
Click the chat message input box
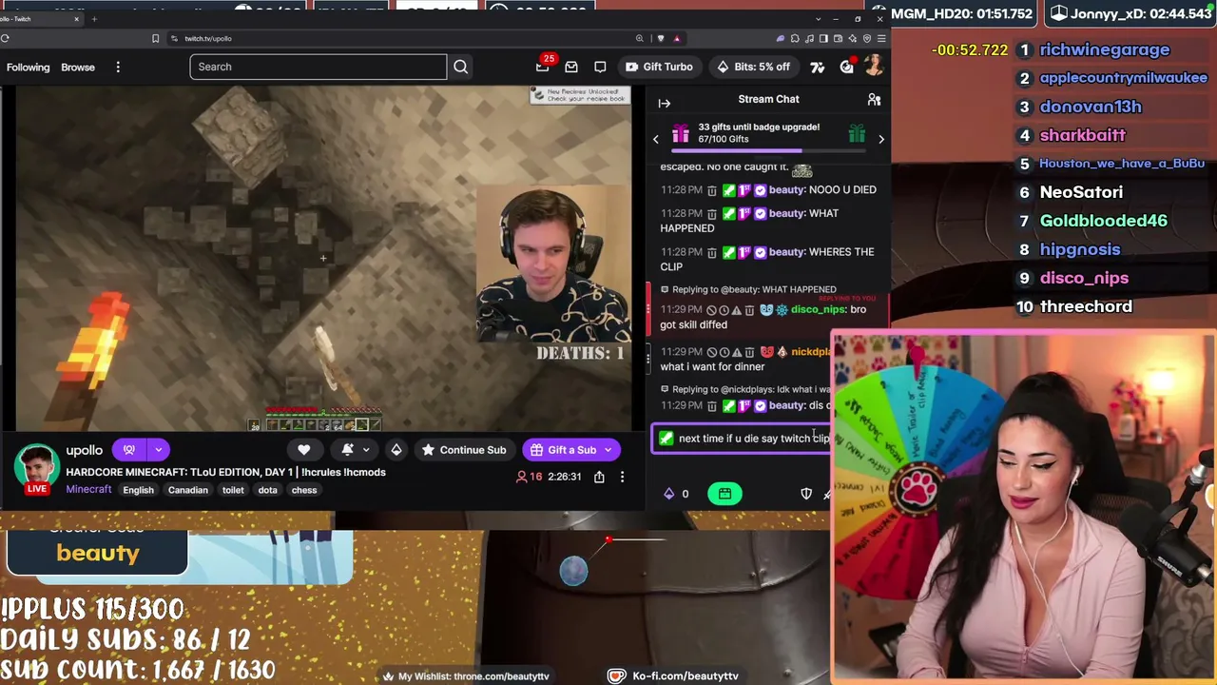(742, 439)
